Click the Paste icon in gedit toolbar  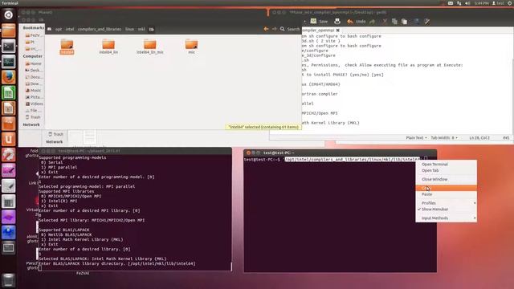point(405,22)
